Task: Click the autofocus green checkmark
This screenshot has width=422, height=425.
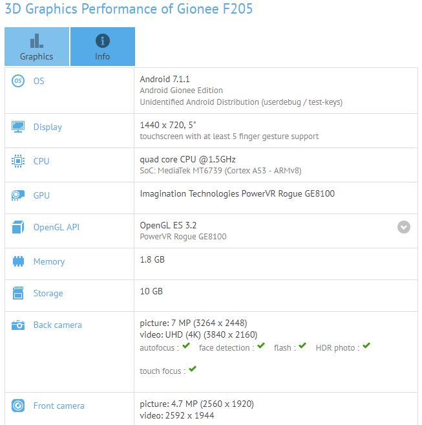Action: [186, 346]
